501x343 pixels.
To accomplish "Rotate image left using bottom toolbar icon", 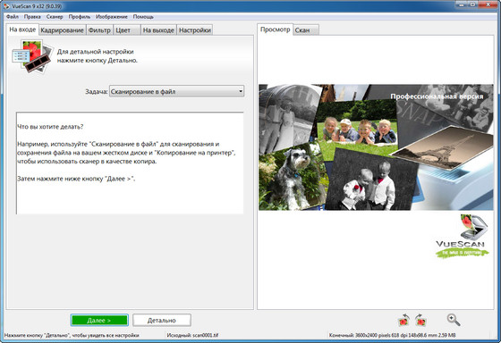I will [403, 320].
